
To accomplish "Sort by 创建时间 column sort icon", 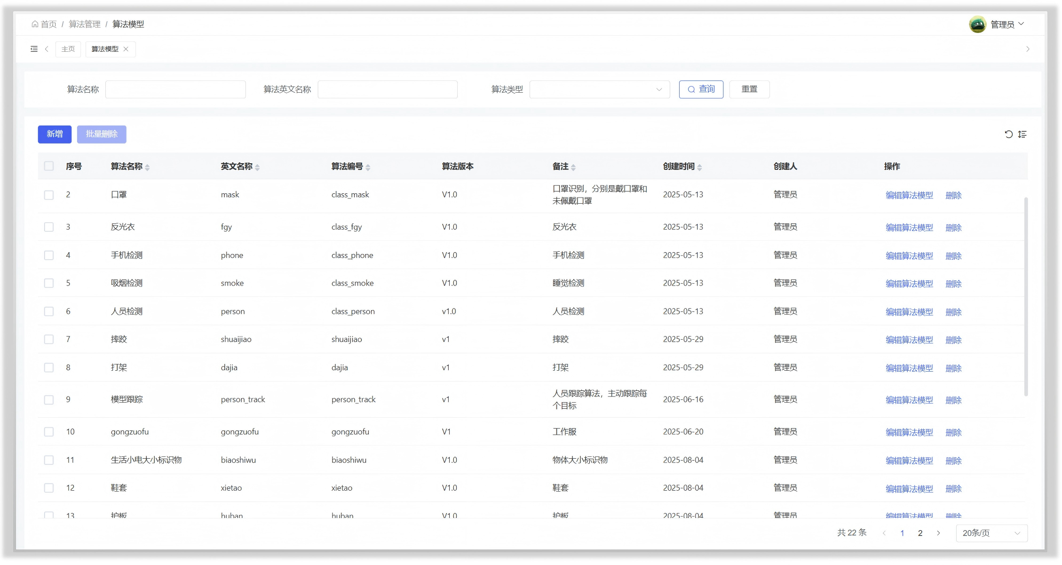I will pyautogui.click(x=699, y=167).
